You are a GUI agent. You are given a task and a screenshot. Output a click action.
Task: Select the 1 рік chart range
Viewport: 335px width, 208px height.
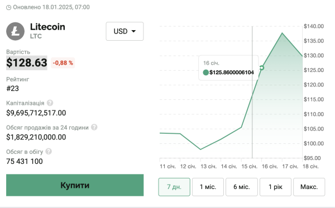[275, 187]
